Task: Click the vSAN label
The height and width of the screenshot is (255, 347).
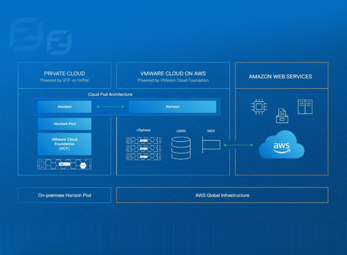Action: point(181,131)
